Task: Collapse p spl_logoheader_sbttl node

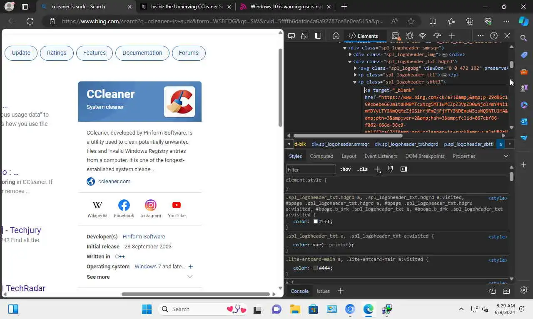Action: coord(355,82)
